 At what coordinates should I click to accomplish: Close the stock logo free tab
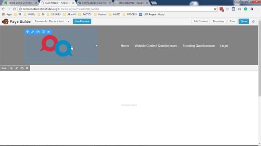point(147,3)
